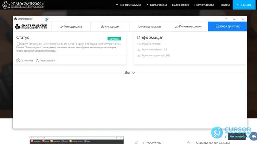The width and height of the screenshot is (257, 144).
Task: Click the Мы онлайн chat label
Action: 237,136
